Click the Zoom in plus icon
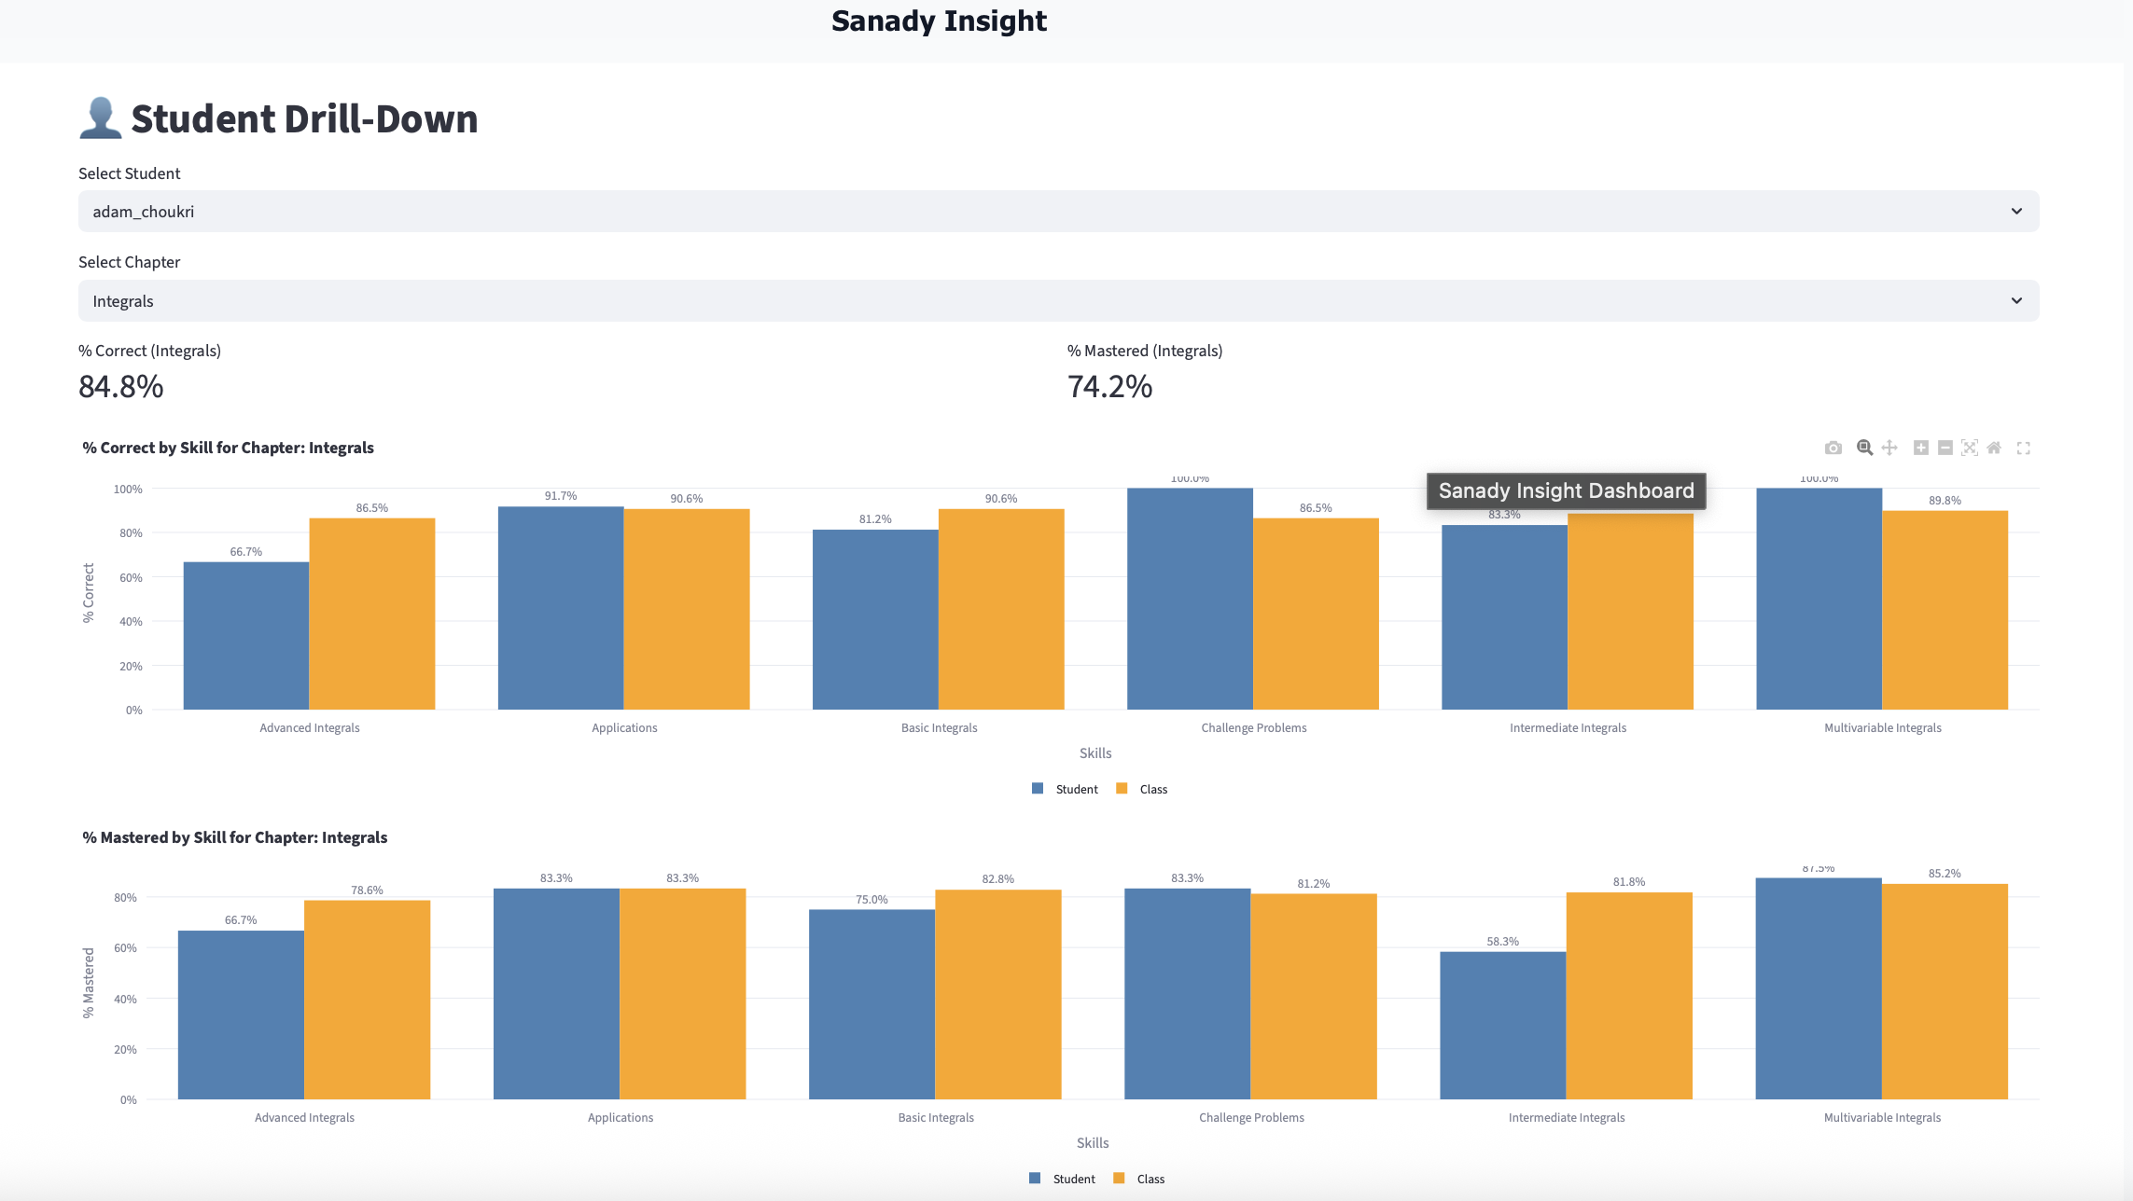The width and height of the screenshot is (2133, 1201). [x=1920, y=449]
